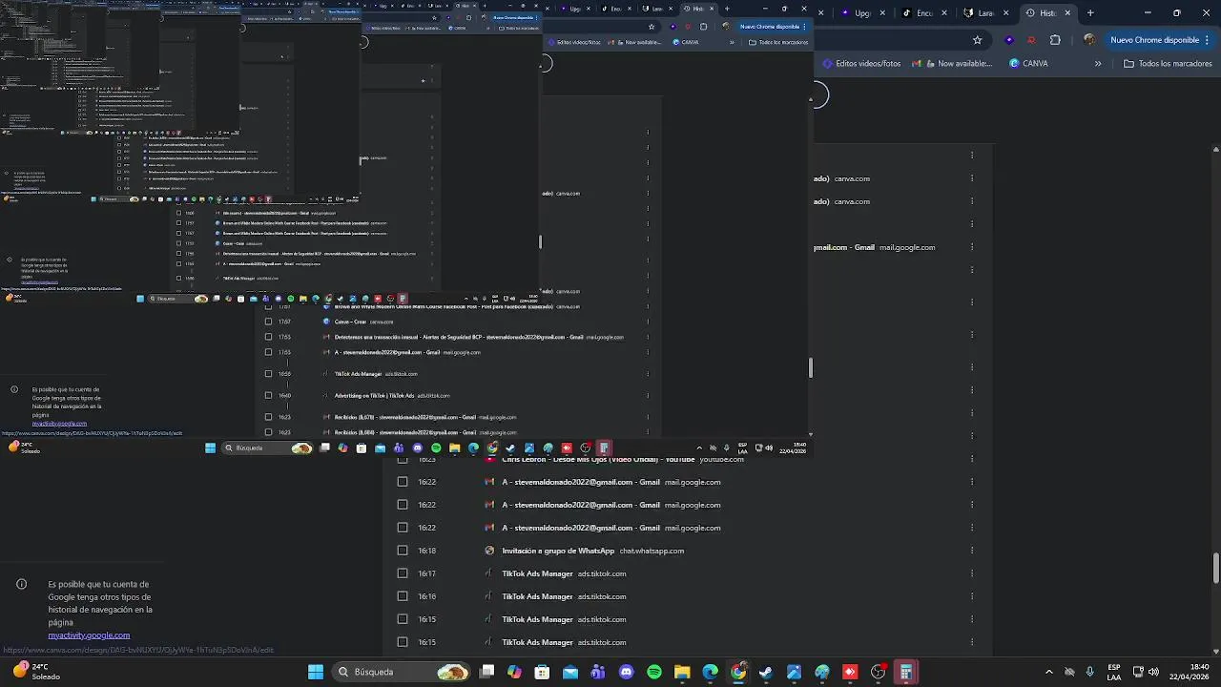Click the purple extension icon beside the star in the largest browser view
The width and height of the screenshot is (1221, 687).
coord(1009,40)
